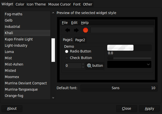Click the forward arrow in preview toolbar
162x114 pixels.
[x=76, y=30]
